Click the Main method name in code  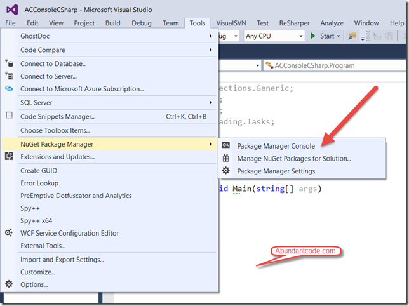coord(242,189)
